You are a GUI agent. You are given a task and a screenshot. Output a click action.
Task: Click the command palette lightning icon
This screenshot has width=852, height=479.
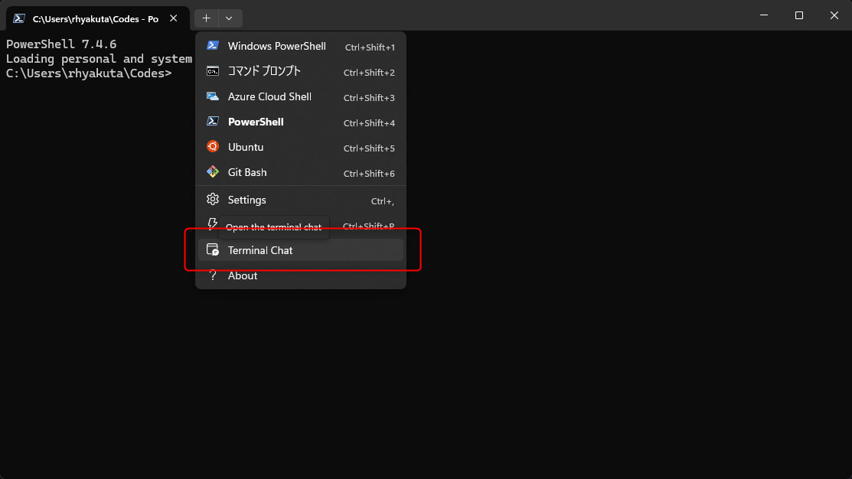[213, 223]
